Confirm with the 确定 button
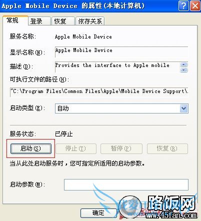201x221 pixels. (98, 213)
